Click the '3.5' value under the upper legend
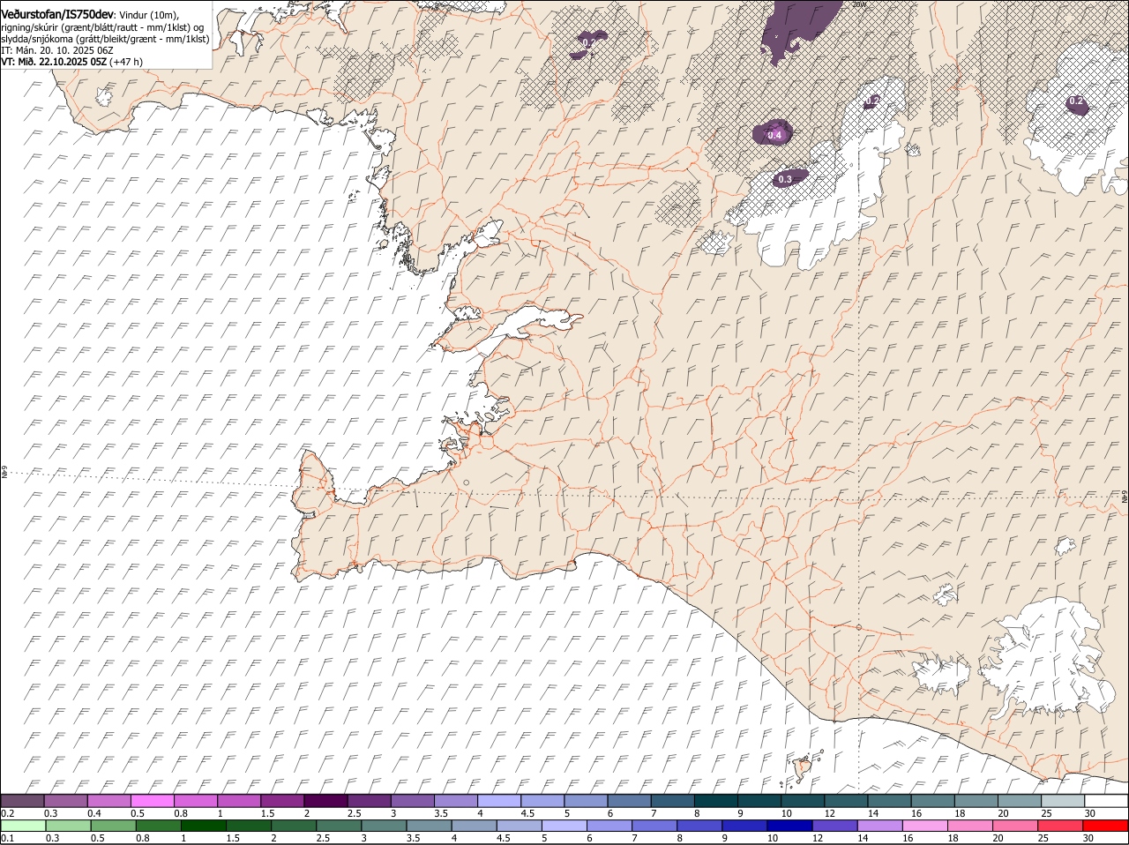The image size is (1129, 845). point(442,813)
